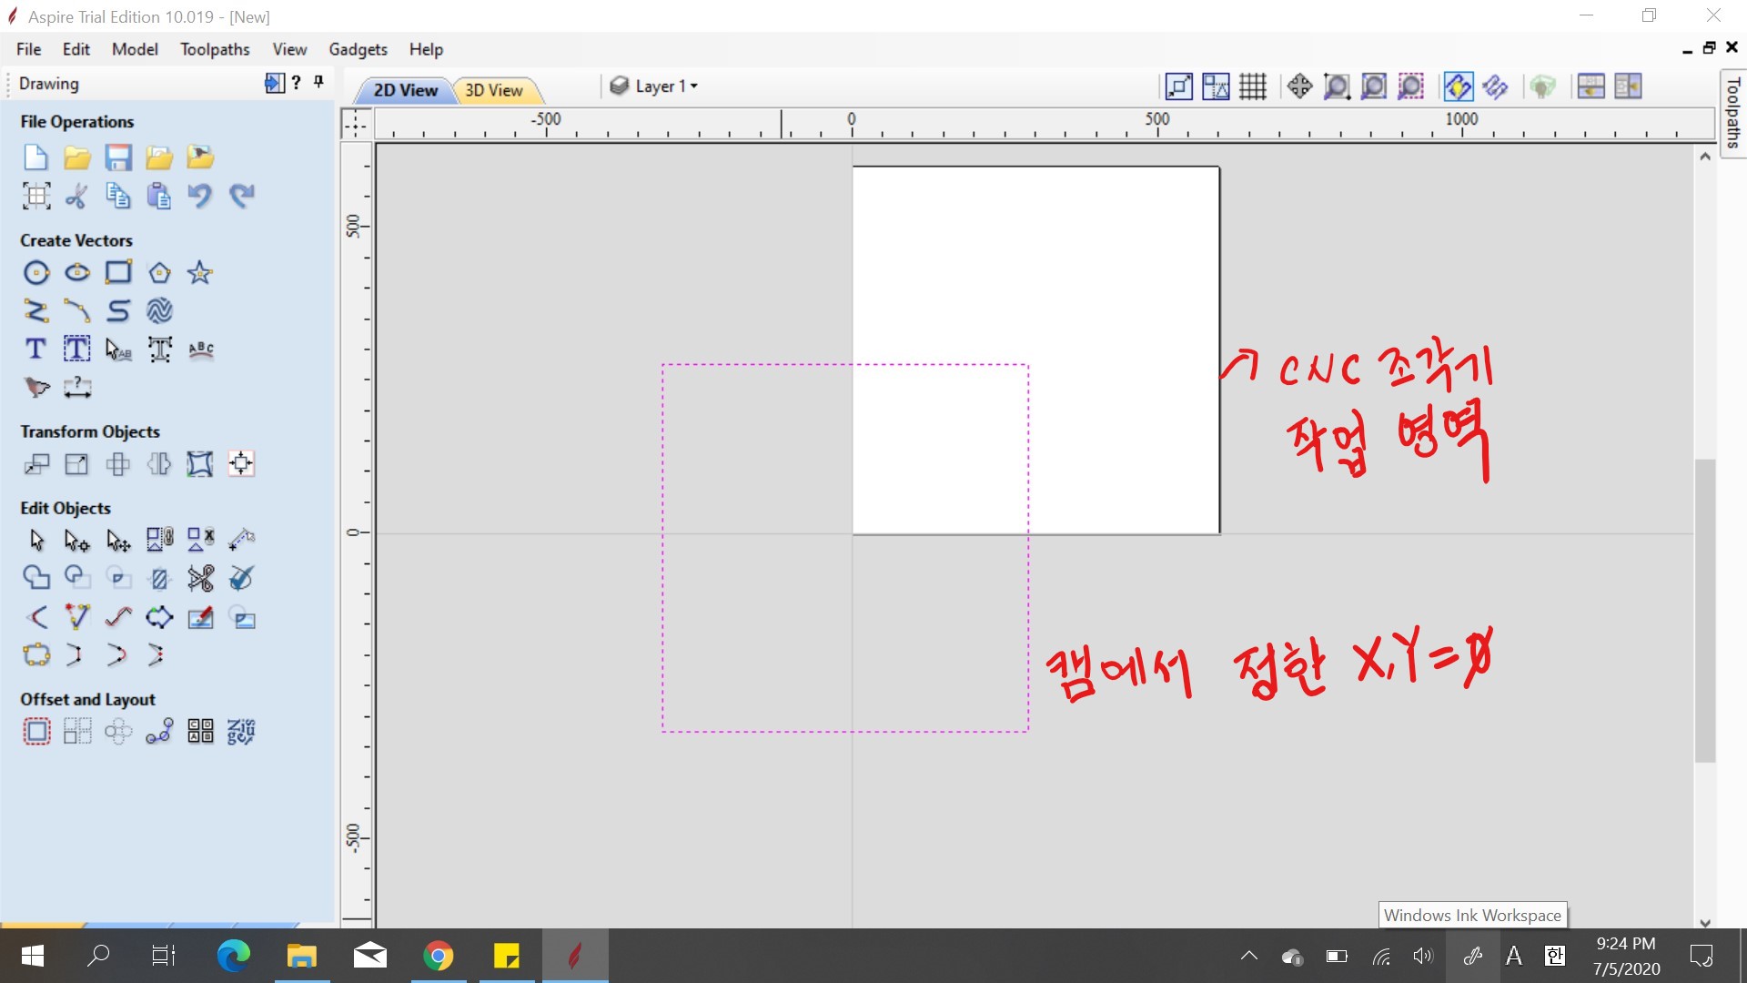Toggle Drawing panel auto-hide arrow
Viewport: 1747px width, 983px height.
click(x=274, y=83)
